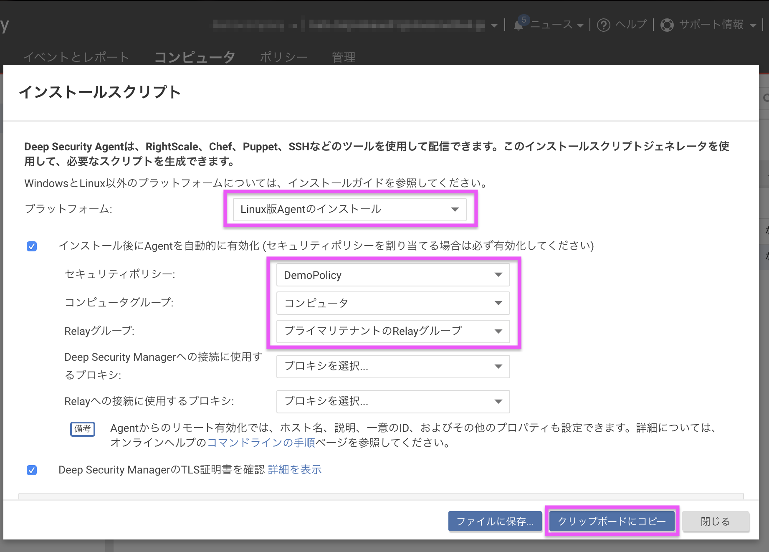Click the サポート情報 globe icon
Image resolution: width=769 pixels, height=552 pixels.
[x=667, y=25]
